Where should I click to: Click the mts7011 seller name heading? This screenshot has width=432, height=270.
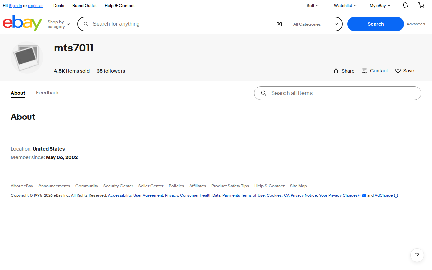pos(74,48)
